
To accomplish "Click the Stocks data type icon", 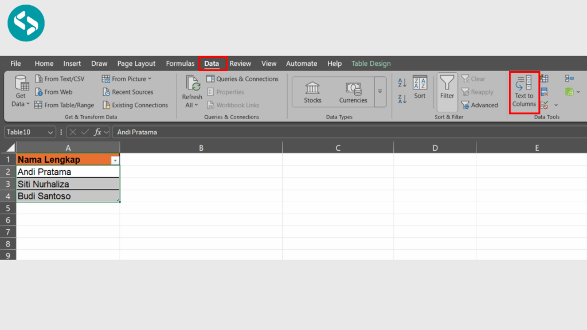I will pyautogui.click(x=312, y=92).
